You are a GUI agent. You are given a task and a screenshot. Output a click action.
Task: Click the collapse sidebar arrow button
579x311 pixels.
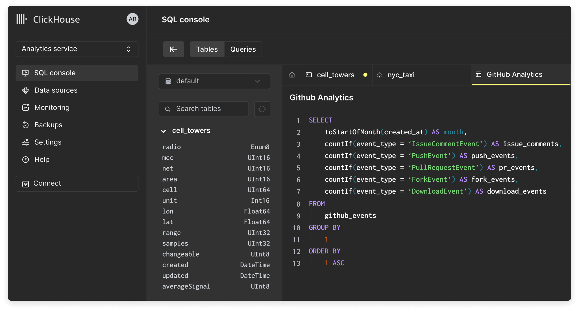click(173, 49)
